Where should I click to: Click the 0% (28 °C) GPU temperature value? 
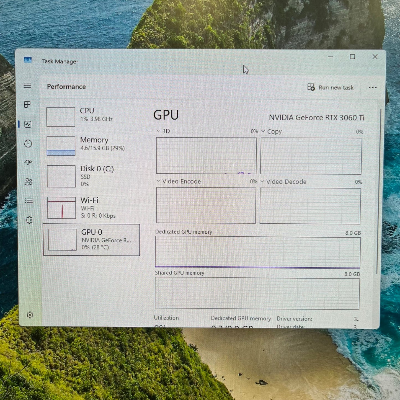(95, 247)
